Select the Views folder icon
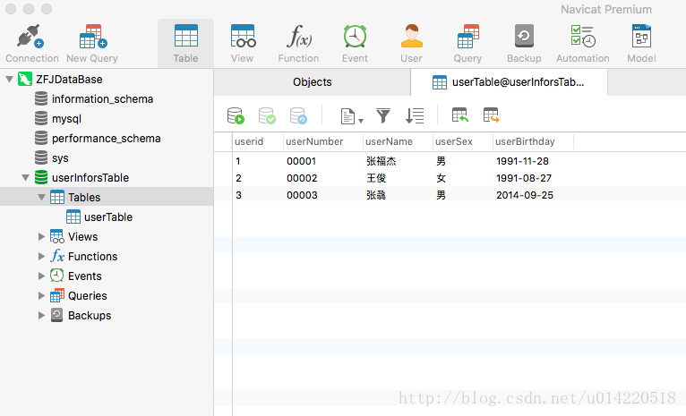The image size is (686, 416). (x=57, y=236)
